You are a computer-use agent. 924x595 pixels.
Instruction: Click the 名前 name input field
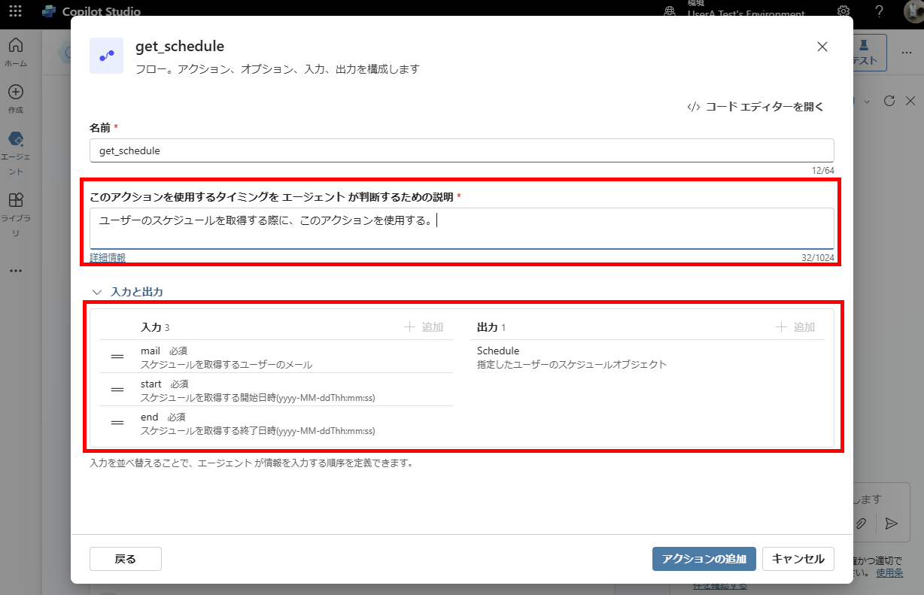click(461, 150)
